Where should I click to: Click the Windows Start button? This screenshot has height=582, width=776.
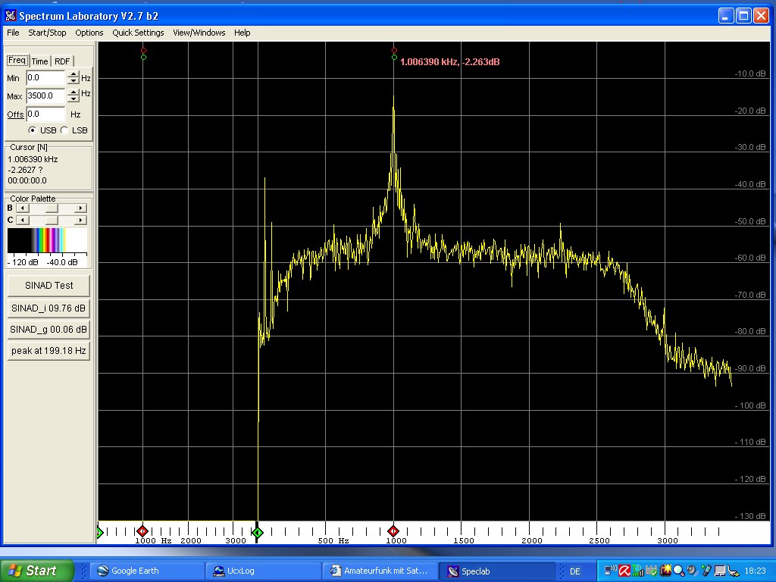point(36,571)
